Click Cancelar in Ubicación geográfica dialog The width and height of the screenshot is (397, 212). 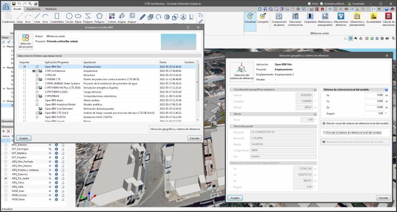coord(384,198)
